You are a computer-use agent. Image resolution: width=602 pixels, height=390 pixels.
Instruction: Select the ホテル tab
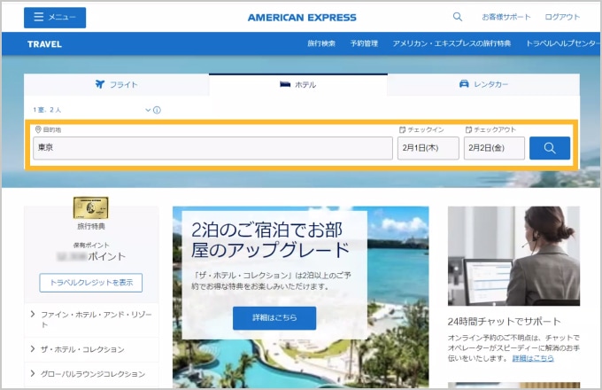pyautogui.click(x=298, y=84)
